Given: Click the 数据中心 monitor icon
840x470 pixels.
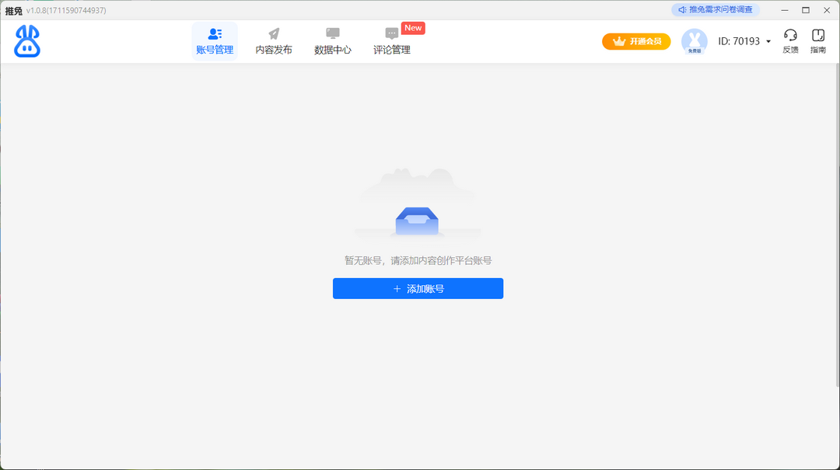Looking at the screenshot, I should click(x=332, y=33).
